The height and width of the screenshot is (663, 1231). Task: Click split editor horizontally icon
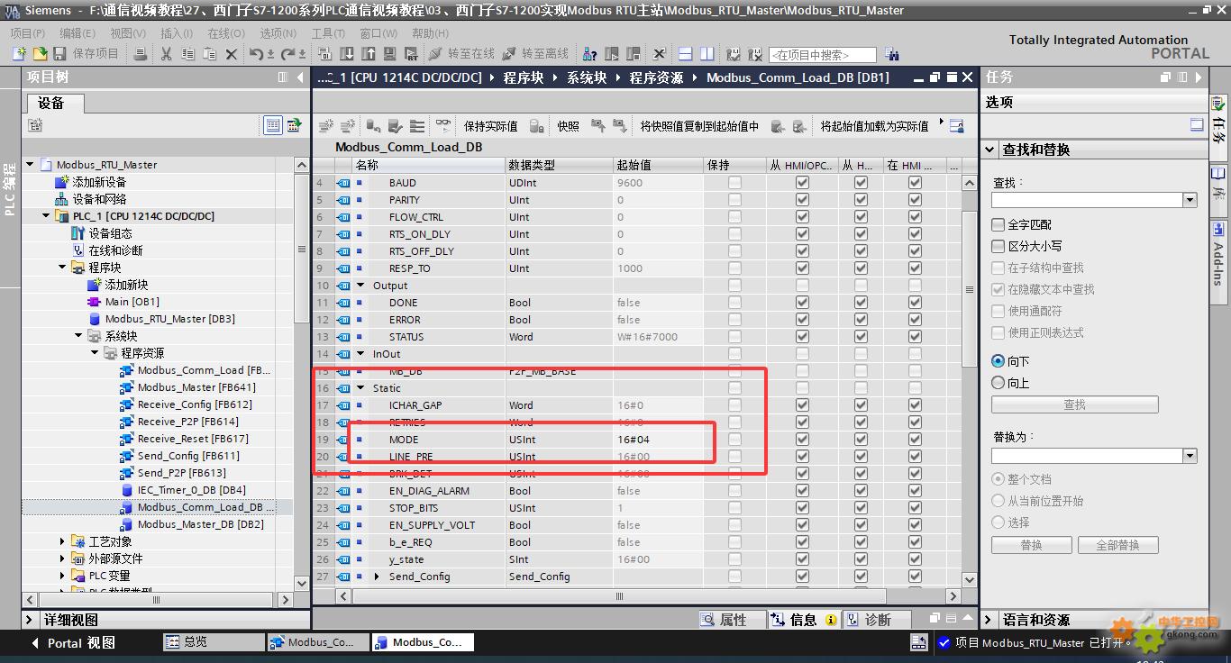(x=685, y=54)
